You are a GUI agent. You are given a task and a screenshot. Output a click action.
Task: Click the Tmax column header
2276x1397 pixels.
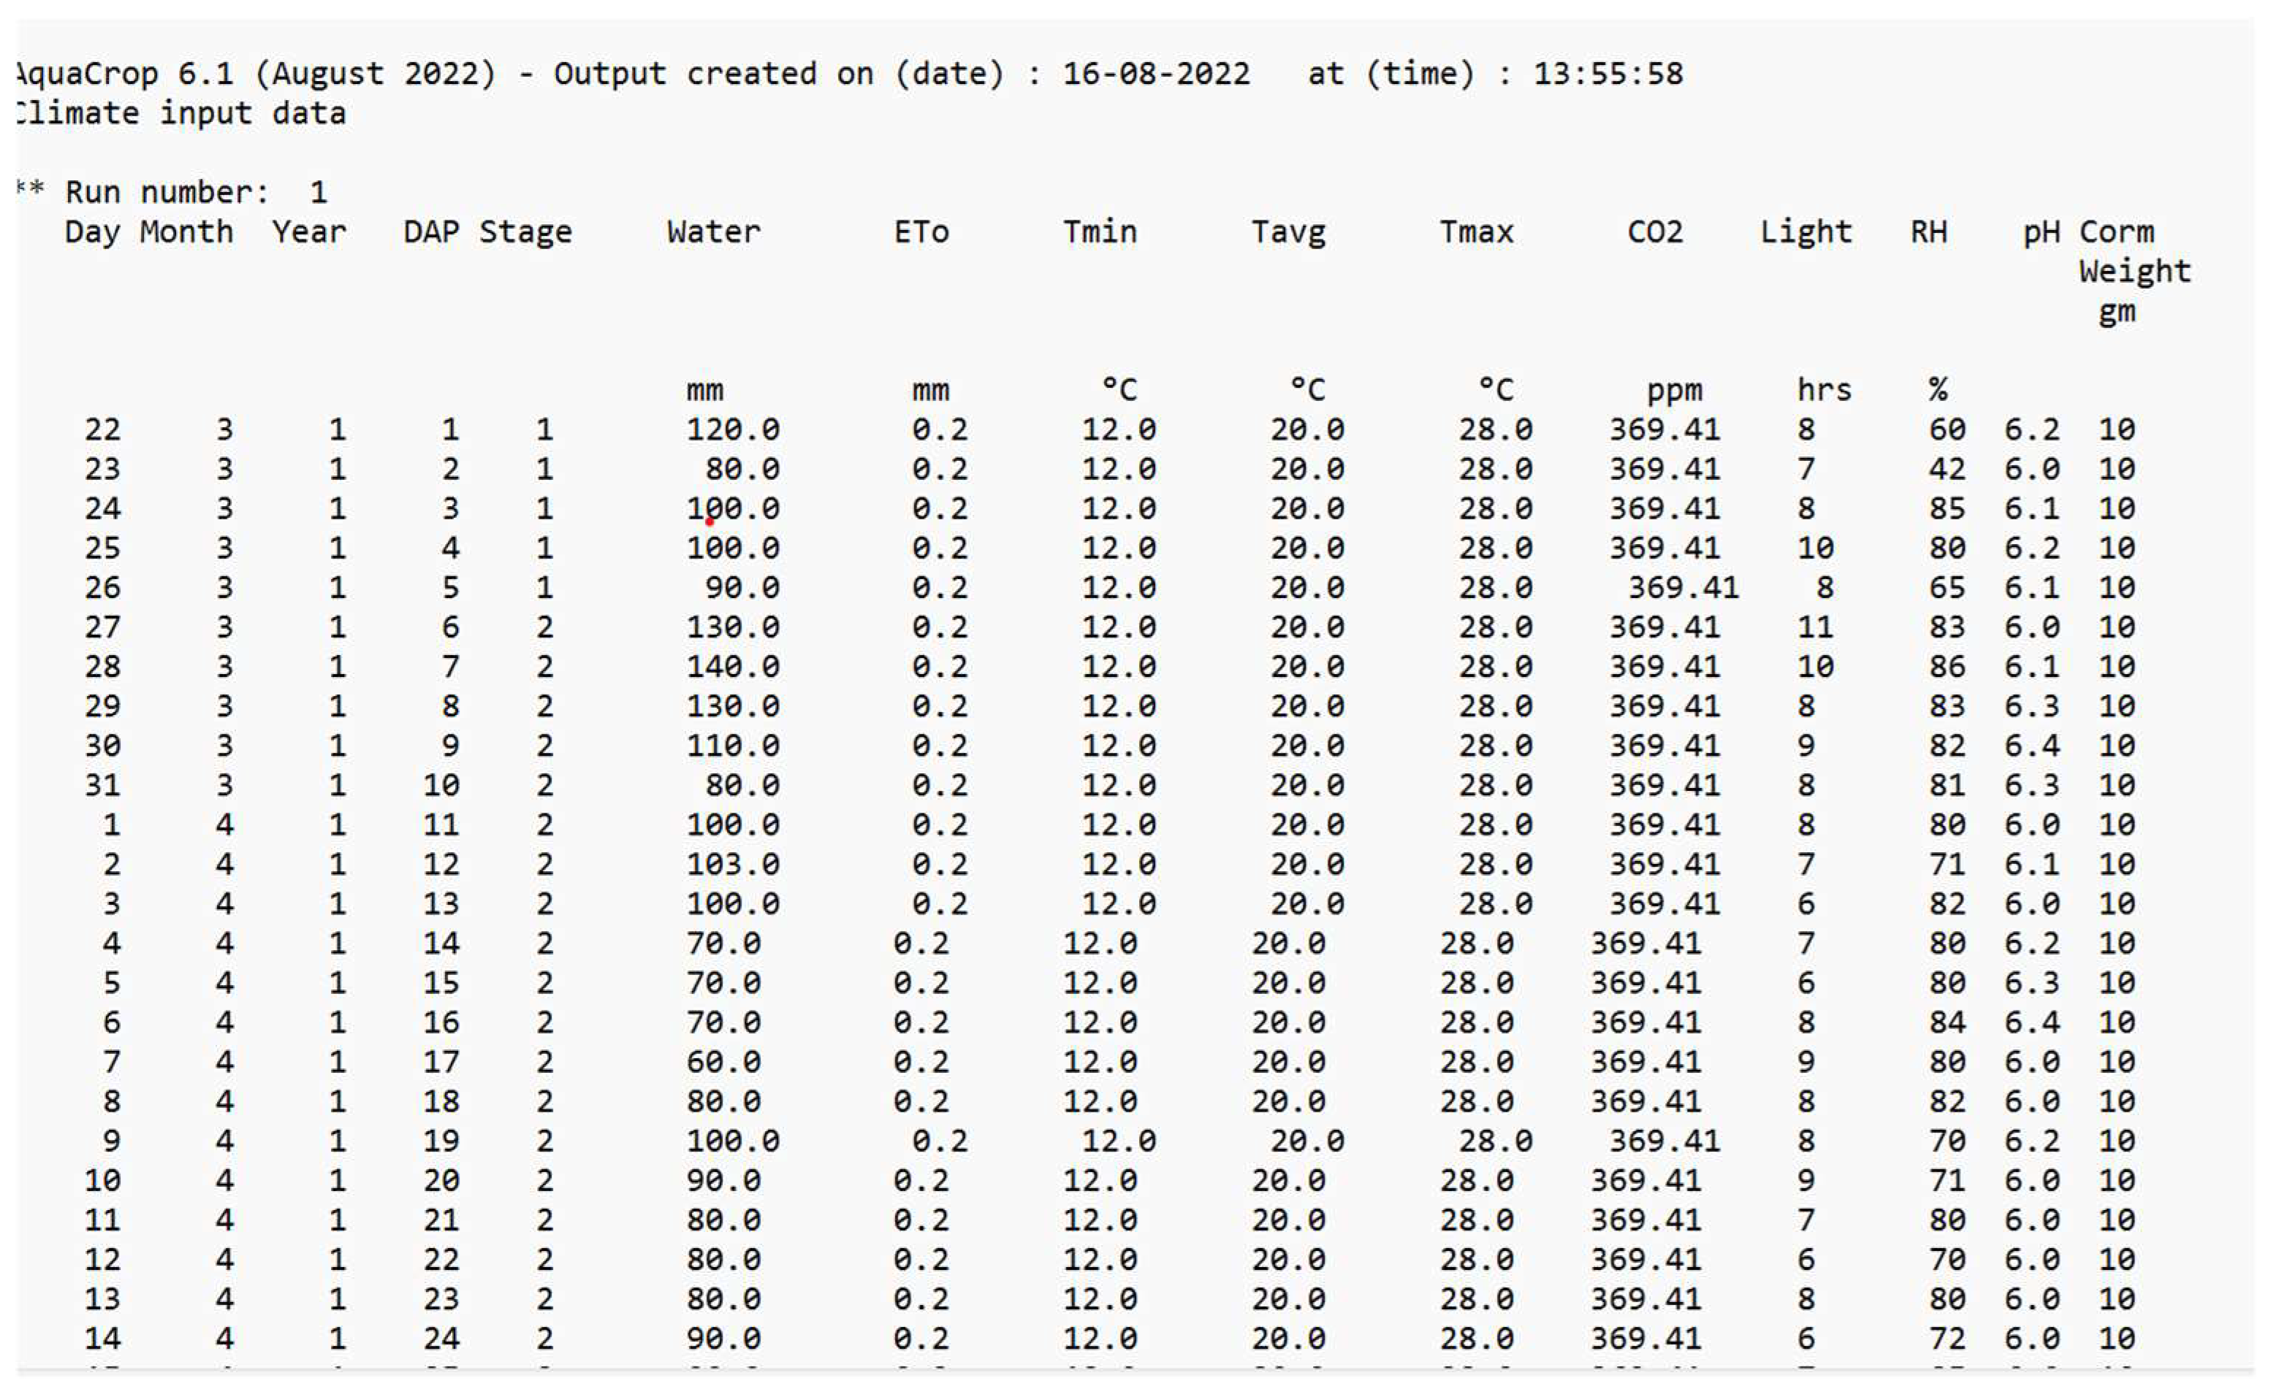pos(1477,232)
